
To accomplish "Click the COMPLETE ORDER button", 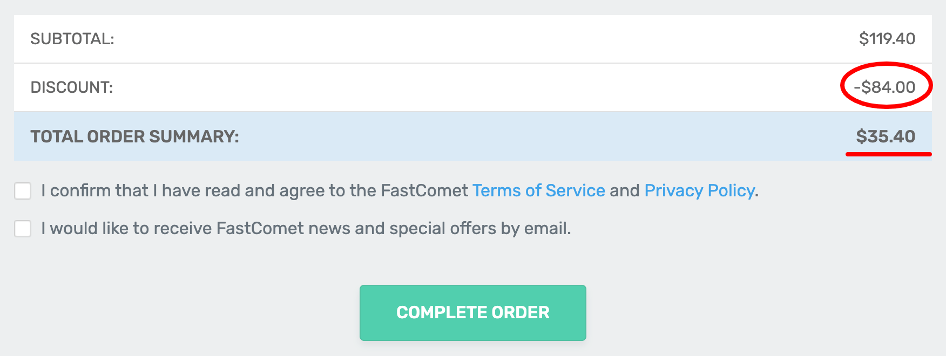I will point(473,312).
